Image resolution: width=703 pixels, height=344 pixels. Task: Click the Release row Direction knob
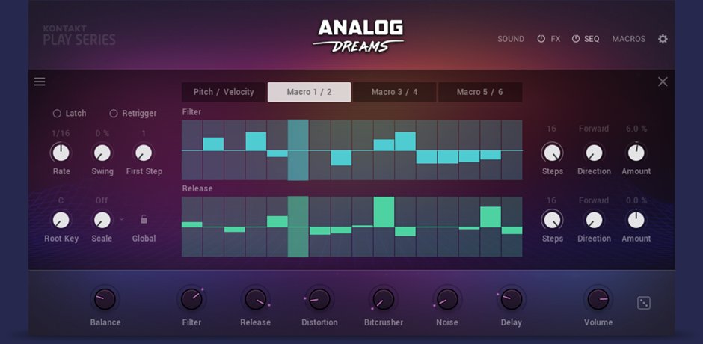click(594, 220)
